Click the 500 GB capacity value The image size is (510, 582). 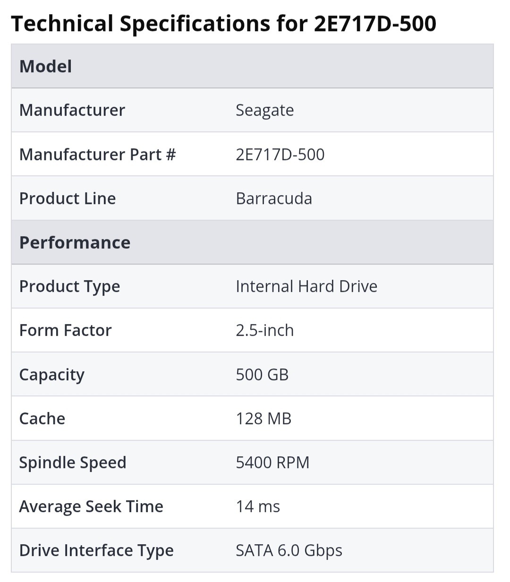click(x=262, y=375)
